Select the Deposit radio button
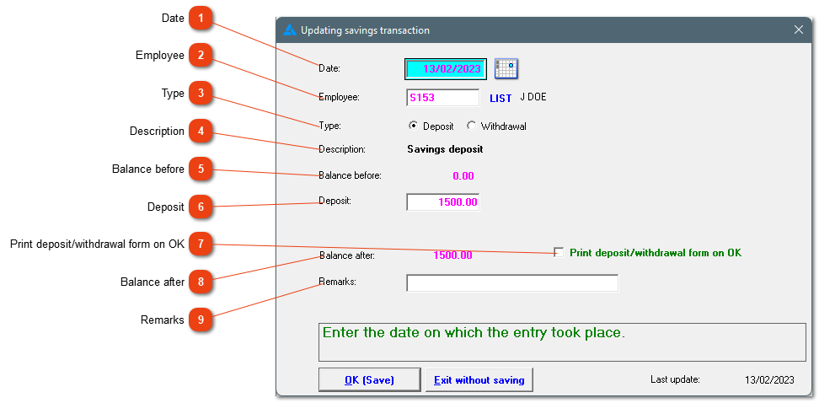Viewport: 819px width, 403px height. [413, 126]
